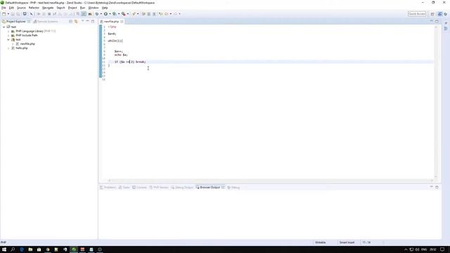Select the Project Explorer tab
450x253 pixels.
tap(16, 22)
